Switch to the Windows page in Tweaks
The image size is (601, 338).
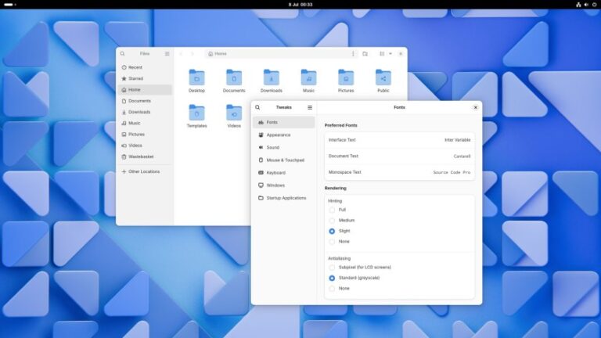click(x=284, y=185)
